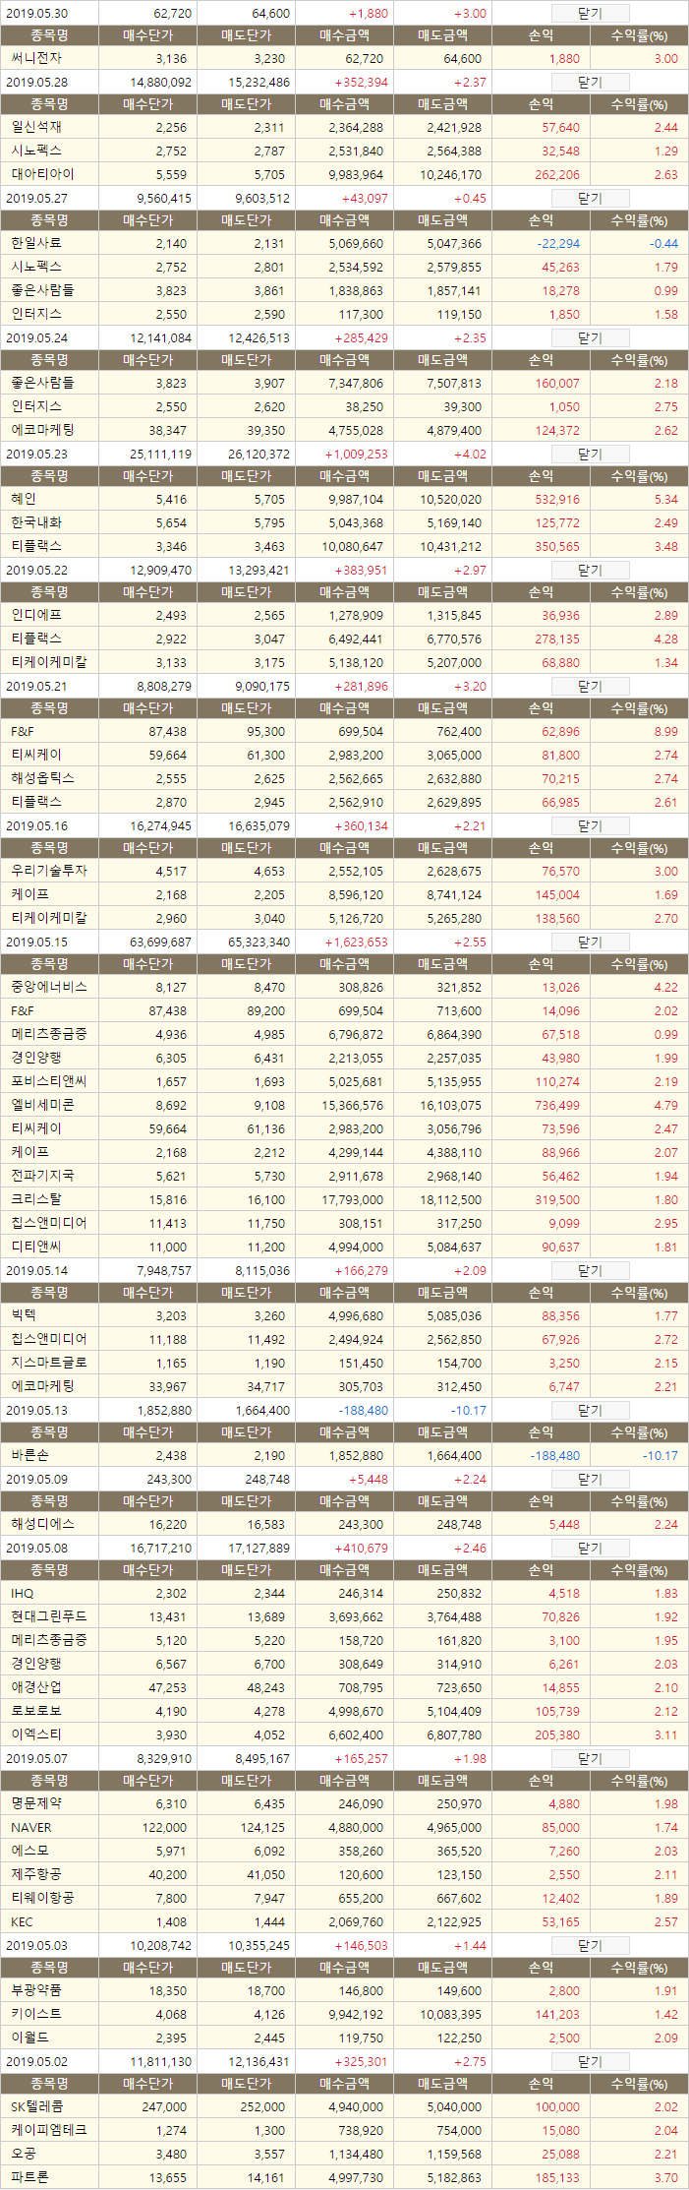Click on 한일사료 stock name
The image size is (689, 2190).
coord(35,244)
